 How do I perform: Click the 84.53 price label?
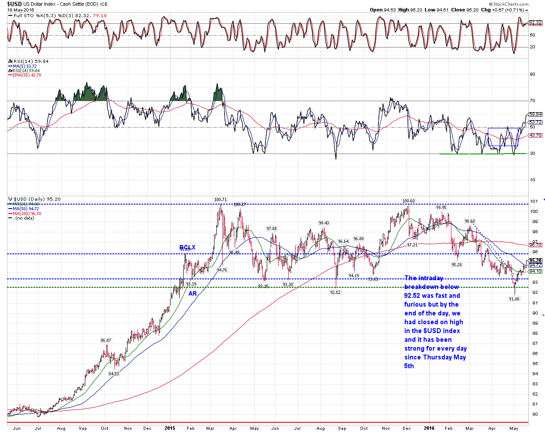[113, 374]
